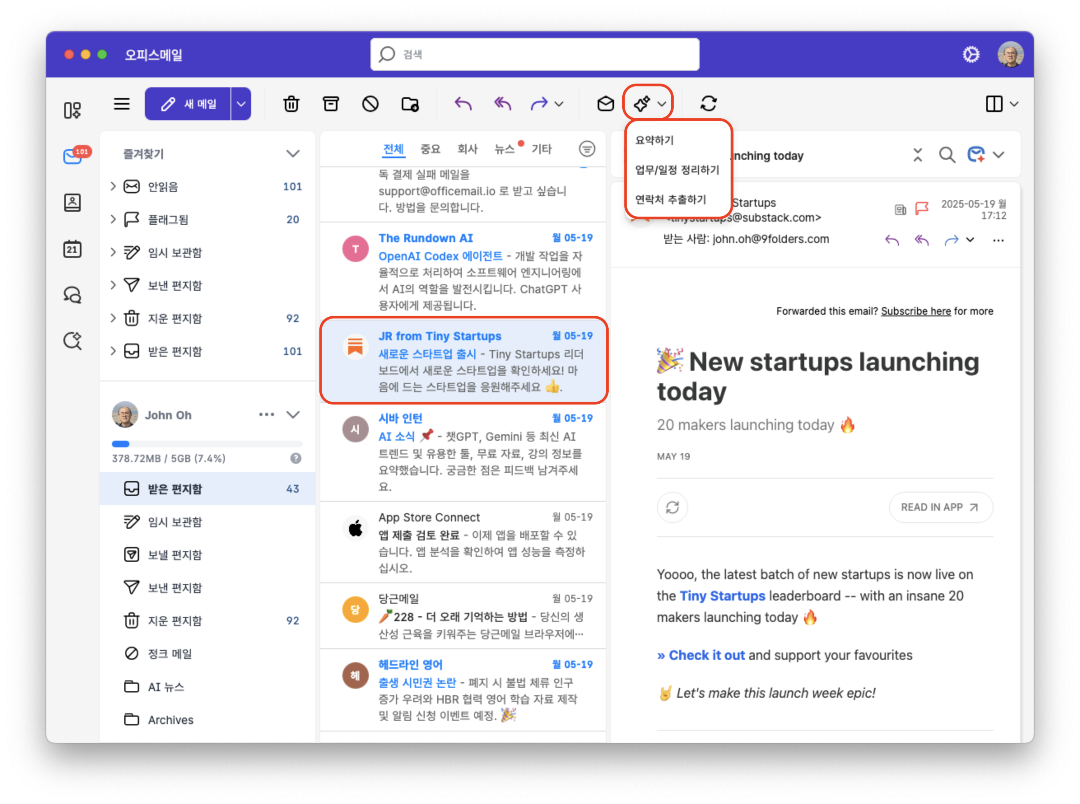The height and width of the screenshot is (804, 1080).
Task: Open the calendar sidebar icon
Action: [72, 249]
